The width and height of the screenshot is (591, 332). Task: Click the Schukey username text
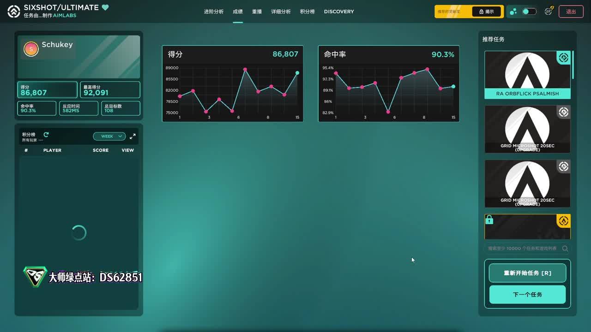[x=57, y=45]
